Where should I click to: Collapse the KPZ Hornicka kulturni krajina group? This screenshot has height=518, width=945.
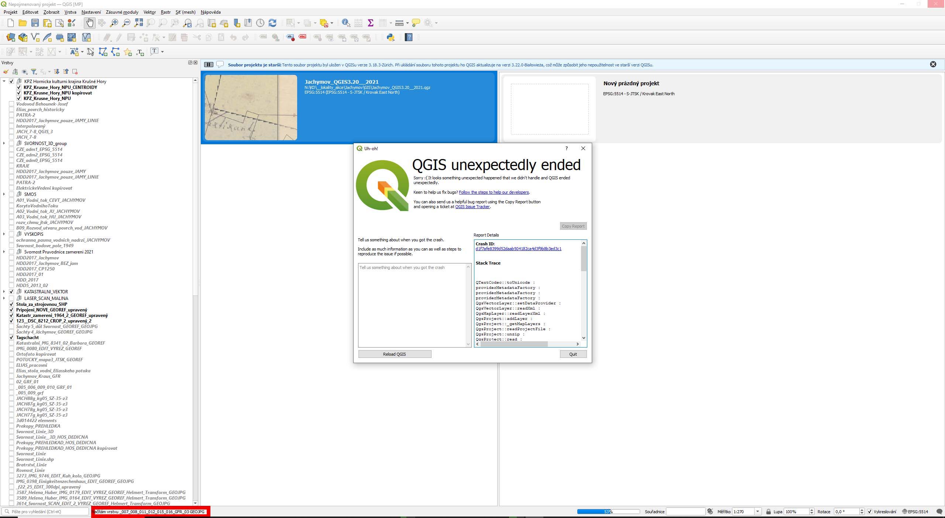click(4, 81)
